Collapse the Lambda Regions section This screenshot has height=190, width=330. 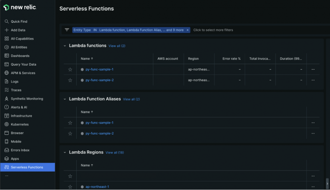(64, 152)
